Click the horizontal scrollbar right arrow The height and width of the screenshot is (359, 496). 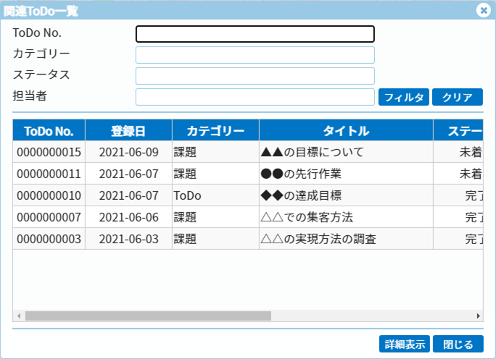click(478, 316)
